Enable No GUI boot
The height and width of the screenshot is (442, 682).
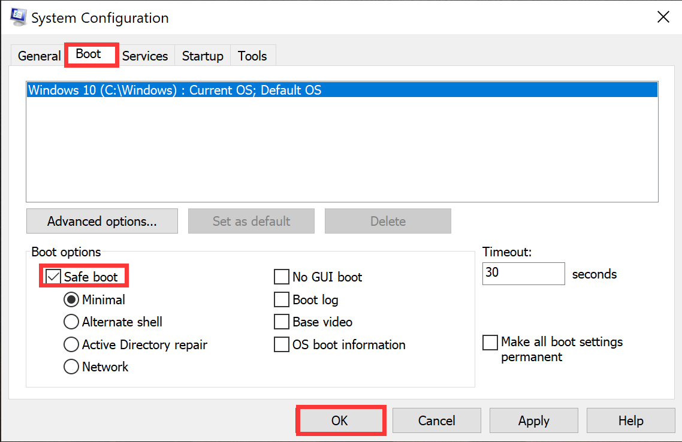282,277
